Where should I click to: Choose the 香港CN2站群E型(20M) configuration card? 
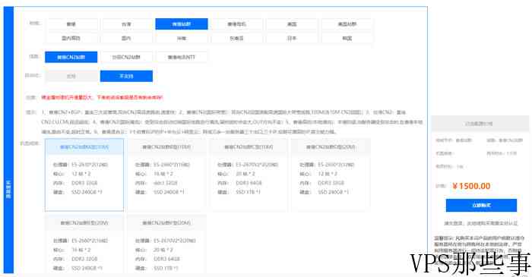pos(84,244)
